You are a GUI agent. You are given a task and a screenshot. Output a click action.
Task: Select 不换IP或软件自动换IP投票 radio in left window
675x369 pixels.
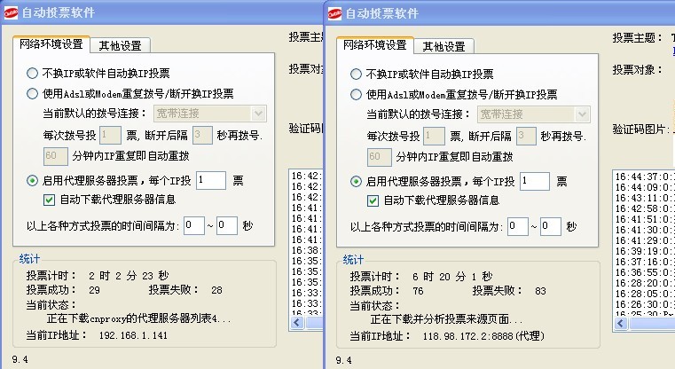point(32,74)
